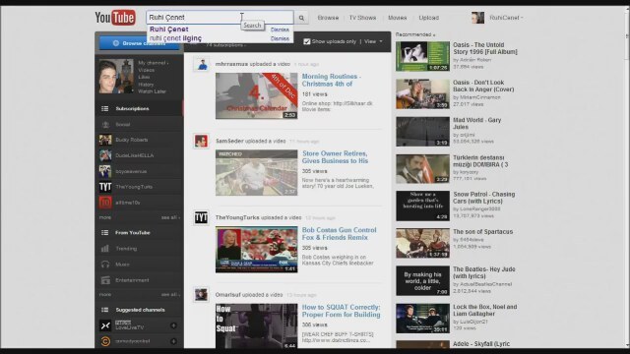The width and height of the screenshot is (630, 354).
Task: Open the Social subscriptions icon
Action: point(105,125)
